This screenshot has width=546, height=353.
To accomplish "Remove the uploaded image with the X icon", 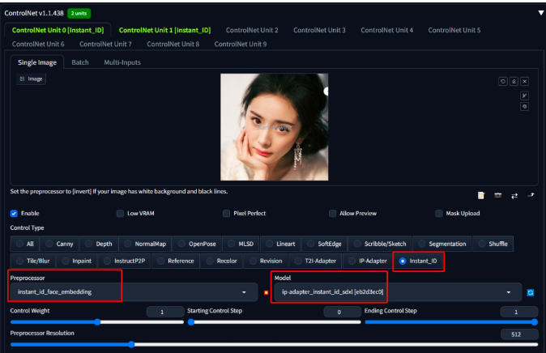I will coord(524,82).
